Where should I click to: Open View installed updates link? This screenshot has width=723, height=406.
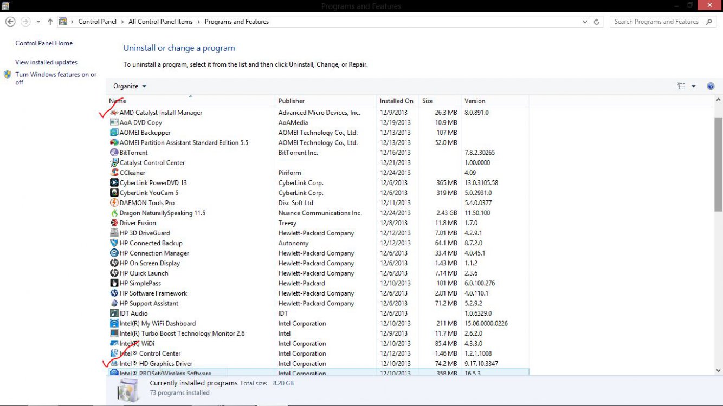pyautogui.click(x=46, y=62)
